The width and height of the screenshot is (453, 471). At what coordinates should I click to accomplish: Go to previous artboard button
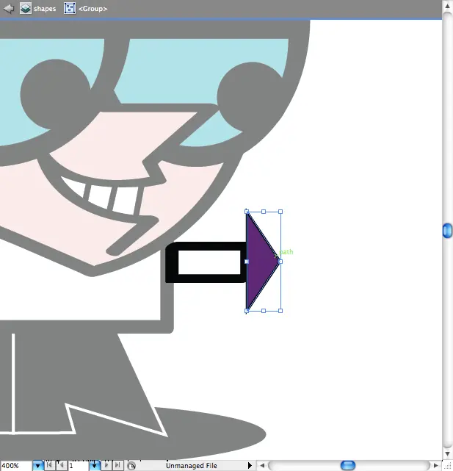(62, 465)
